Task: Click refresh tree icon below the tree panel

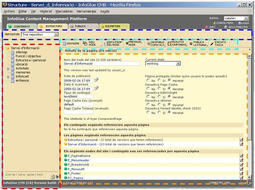Action: (53, 177)
